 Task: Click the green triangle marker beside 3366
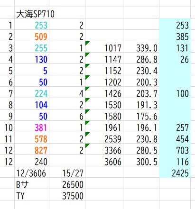[x=87, y=145]
